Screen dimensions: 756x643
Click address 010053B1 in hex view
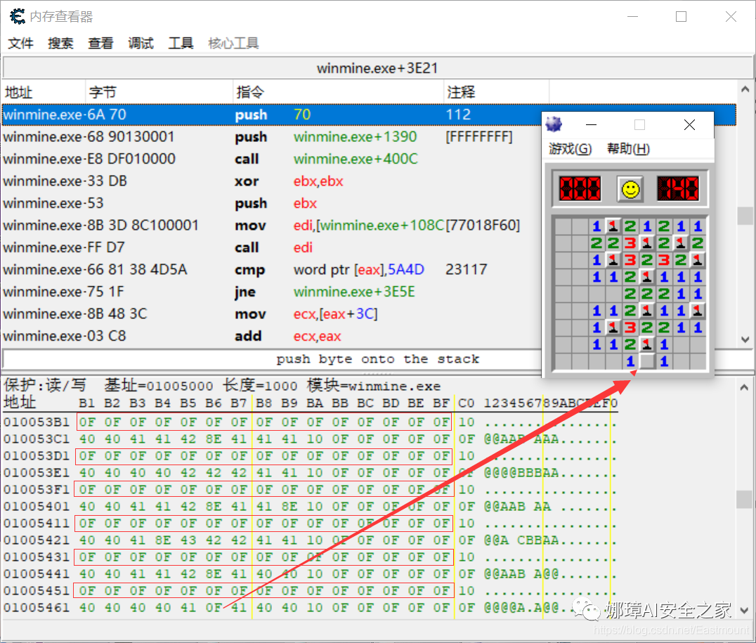pos(37,422)
